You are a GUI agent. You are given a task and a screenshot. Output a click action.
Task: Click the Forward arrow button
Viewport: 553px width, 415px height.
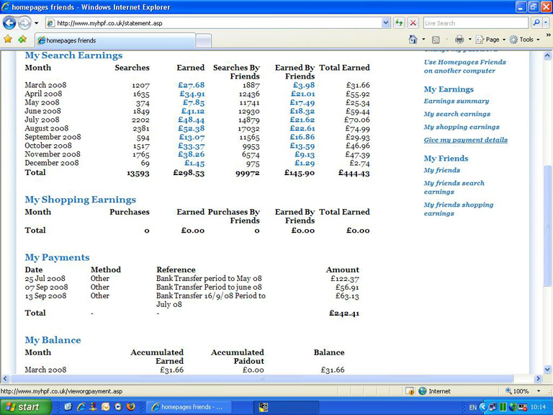[x=24, y=23]
